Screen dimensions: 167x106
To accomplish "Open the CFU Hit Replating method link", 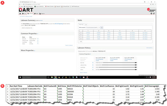I will tap(59, 24).
